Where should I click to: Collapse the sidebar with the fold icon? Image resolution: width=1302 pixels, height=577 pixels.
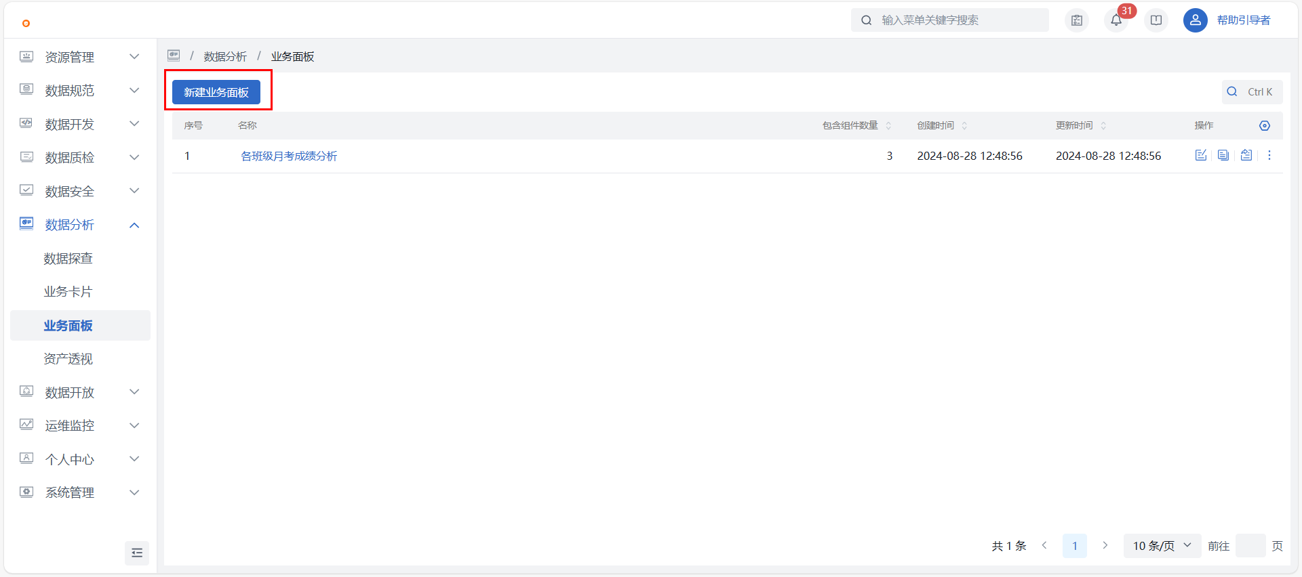137,553
